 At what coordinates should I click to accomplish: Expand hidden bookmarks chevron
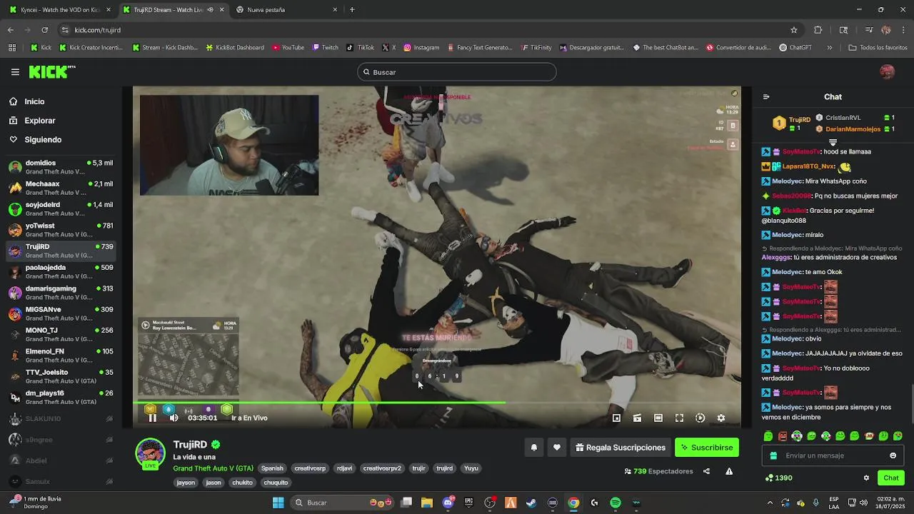[829, 48]
